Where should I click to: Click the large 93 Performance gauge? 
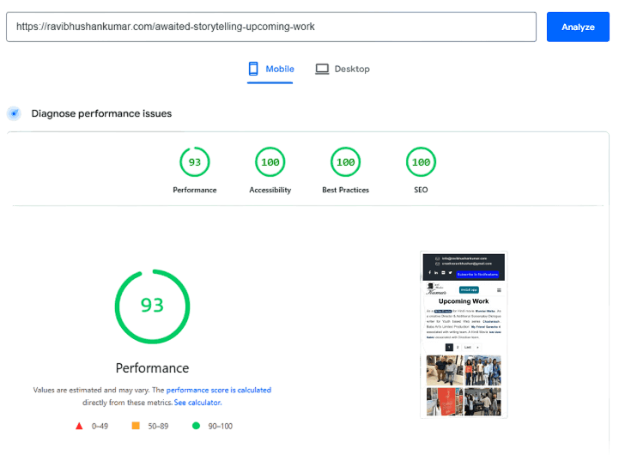coord(152,306)
